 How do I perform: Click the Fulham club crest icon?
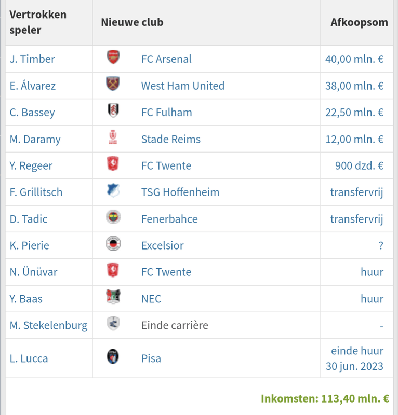(113, 111)
